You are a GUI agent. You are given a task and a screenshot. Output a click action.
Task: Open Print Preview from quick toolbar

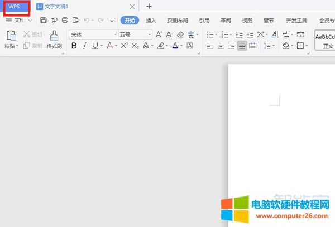(75, 21)
